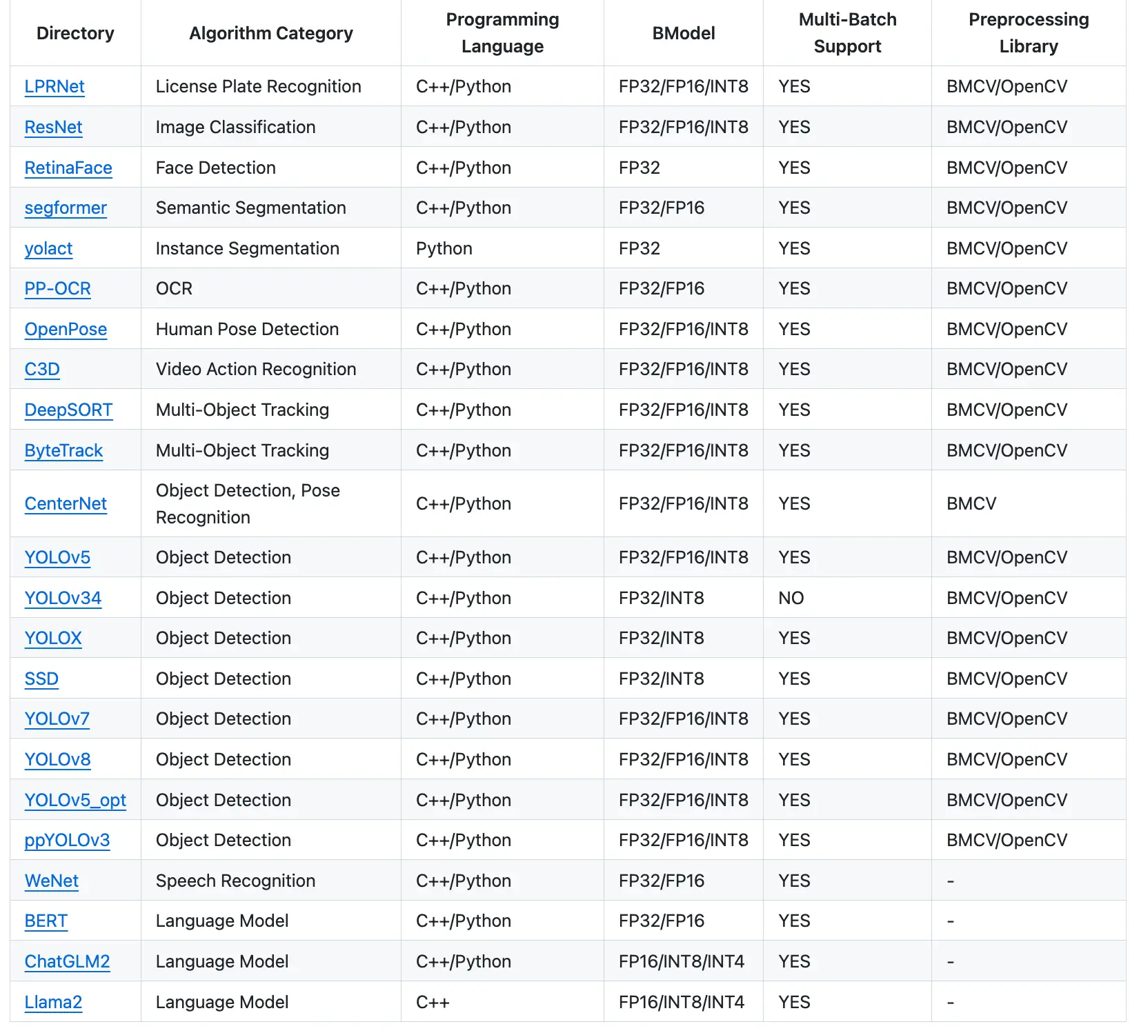Open the PP-OCR directory link

pos(58,288)
